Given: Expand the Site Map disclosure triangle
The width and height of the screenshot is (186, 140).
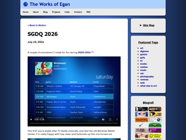Looking at the screenshot, I should coord(141,25).
